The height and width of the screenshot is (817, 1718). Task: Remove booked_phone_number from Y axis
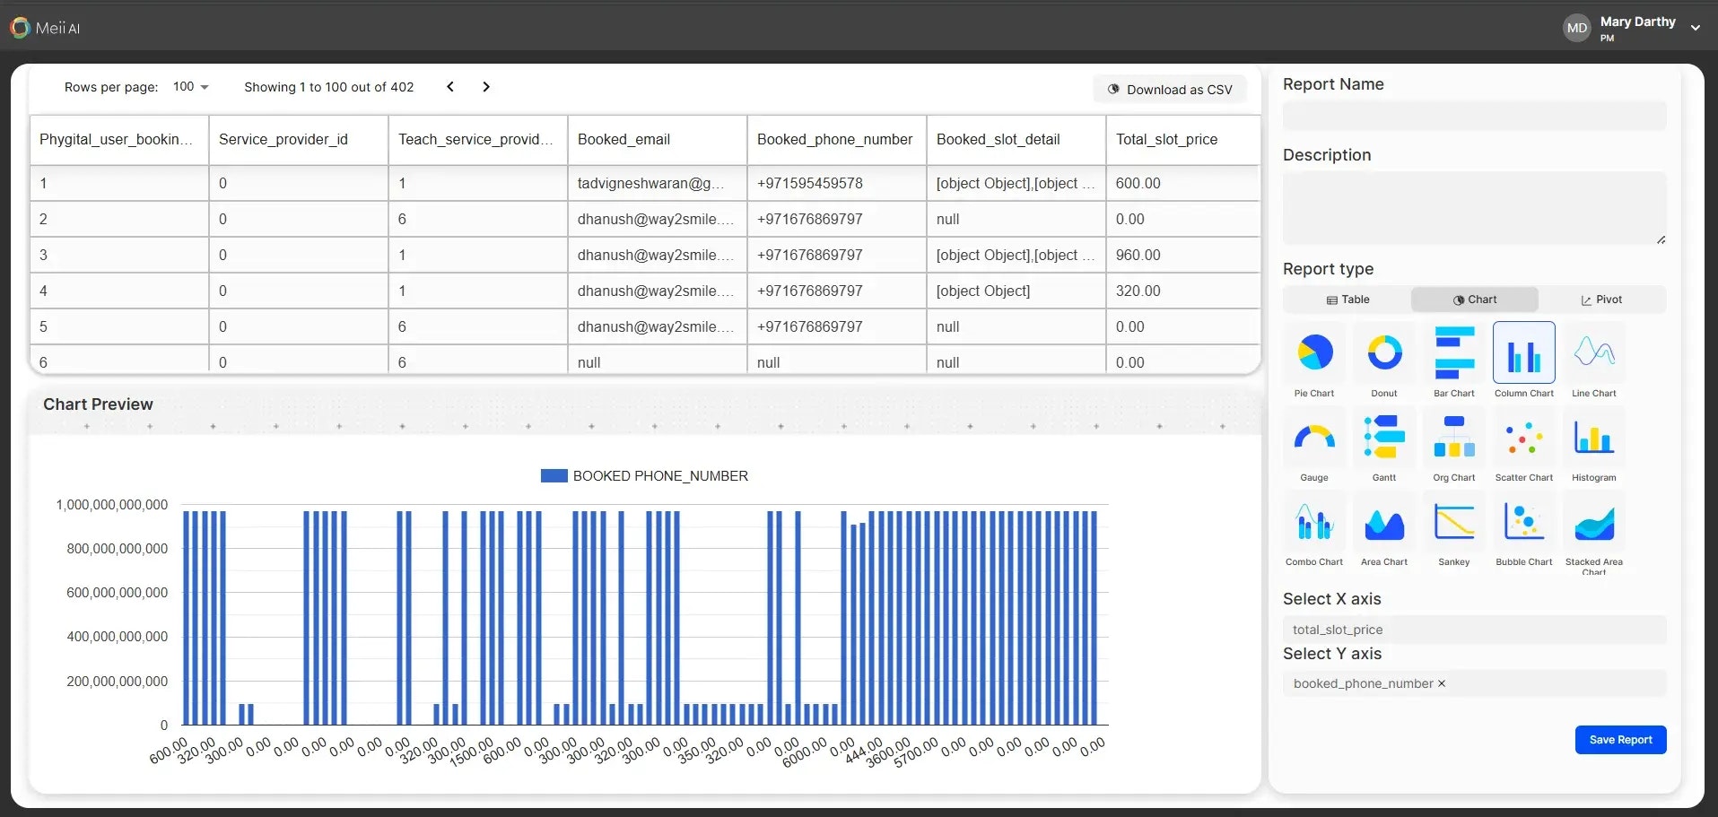(x=1442, y=683)
